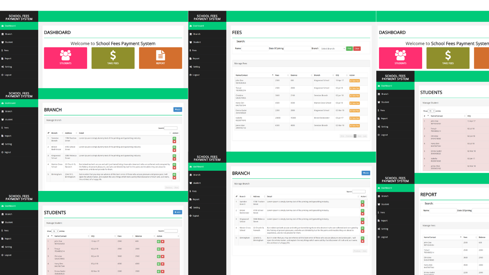Select Fees in the Report page sidebar
The width and height of the screenshot is (489, 275).
tap(395, 212)
